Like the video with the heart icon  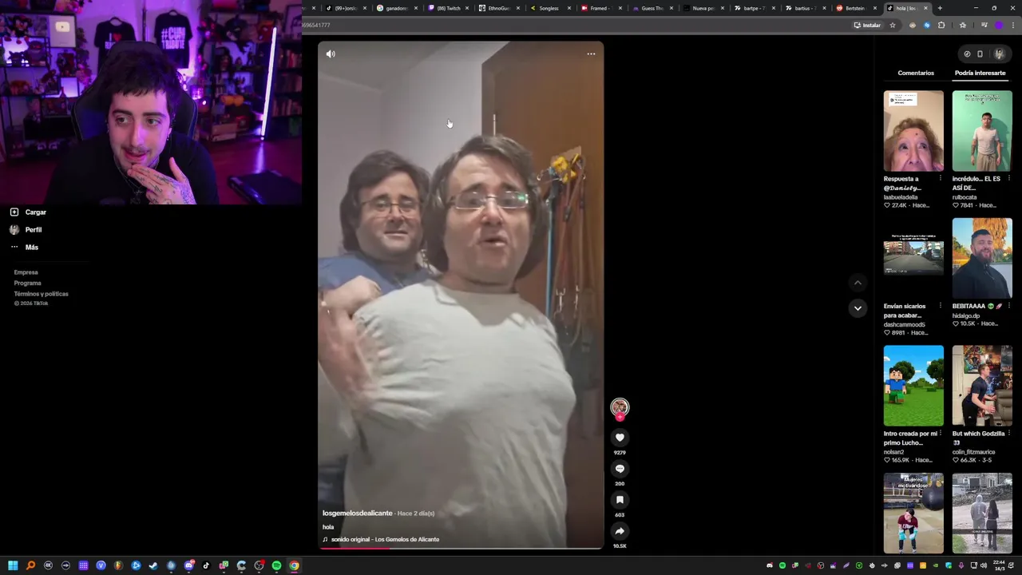point(620,438)
